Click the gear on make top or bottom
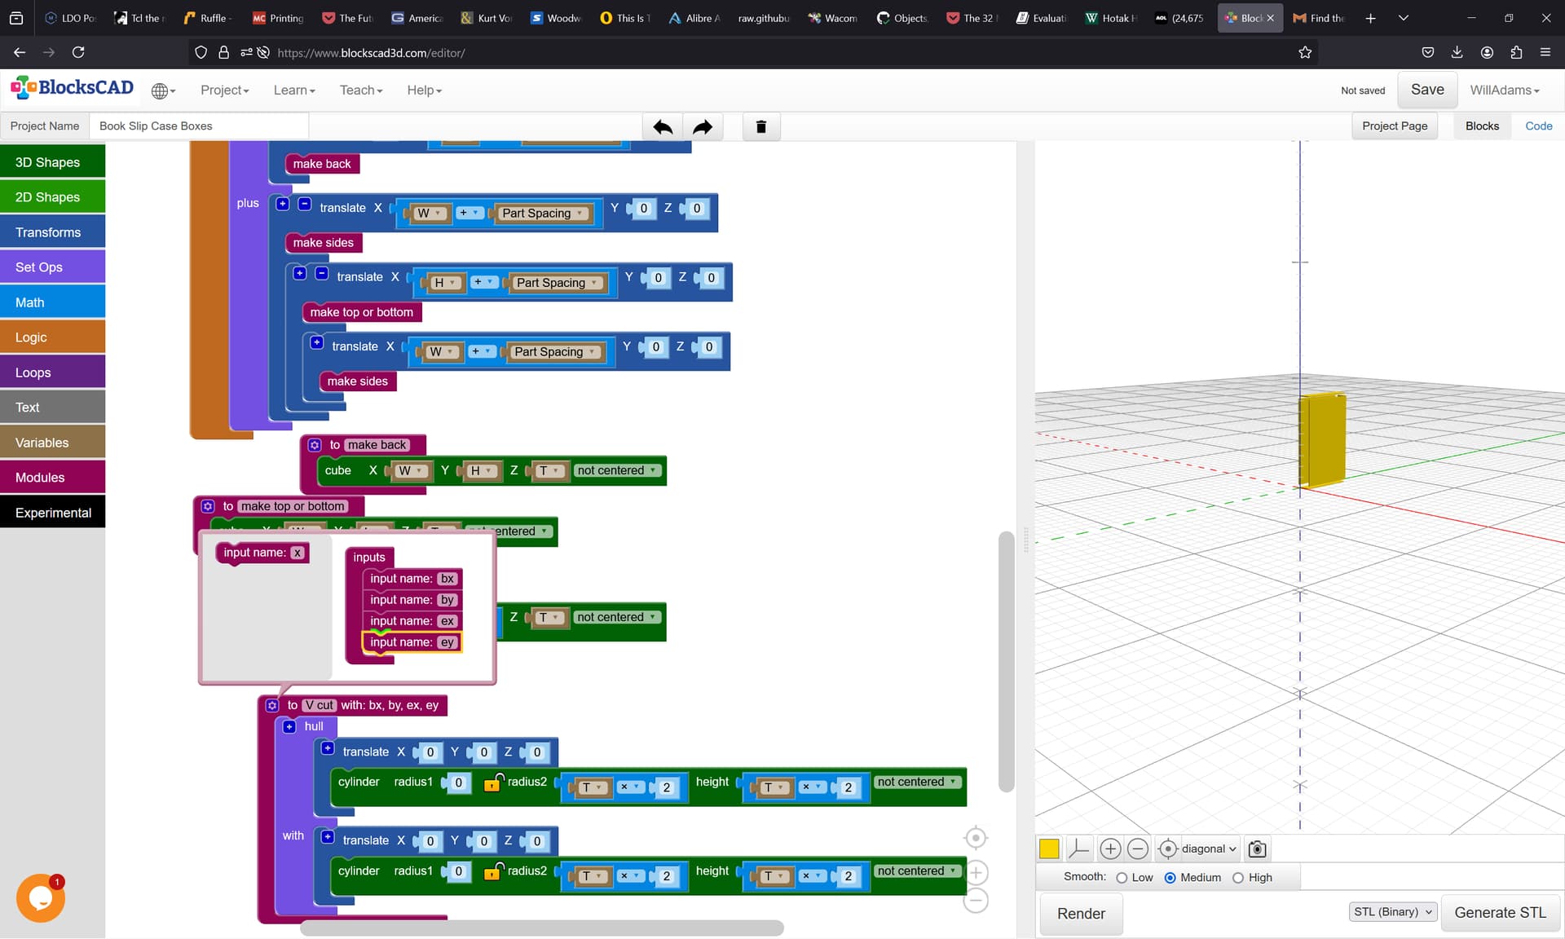1565x939 pixels. point(208,506)
